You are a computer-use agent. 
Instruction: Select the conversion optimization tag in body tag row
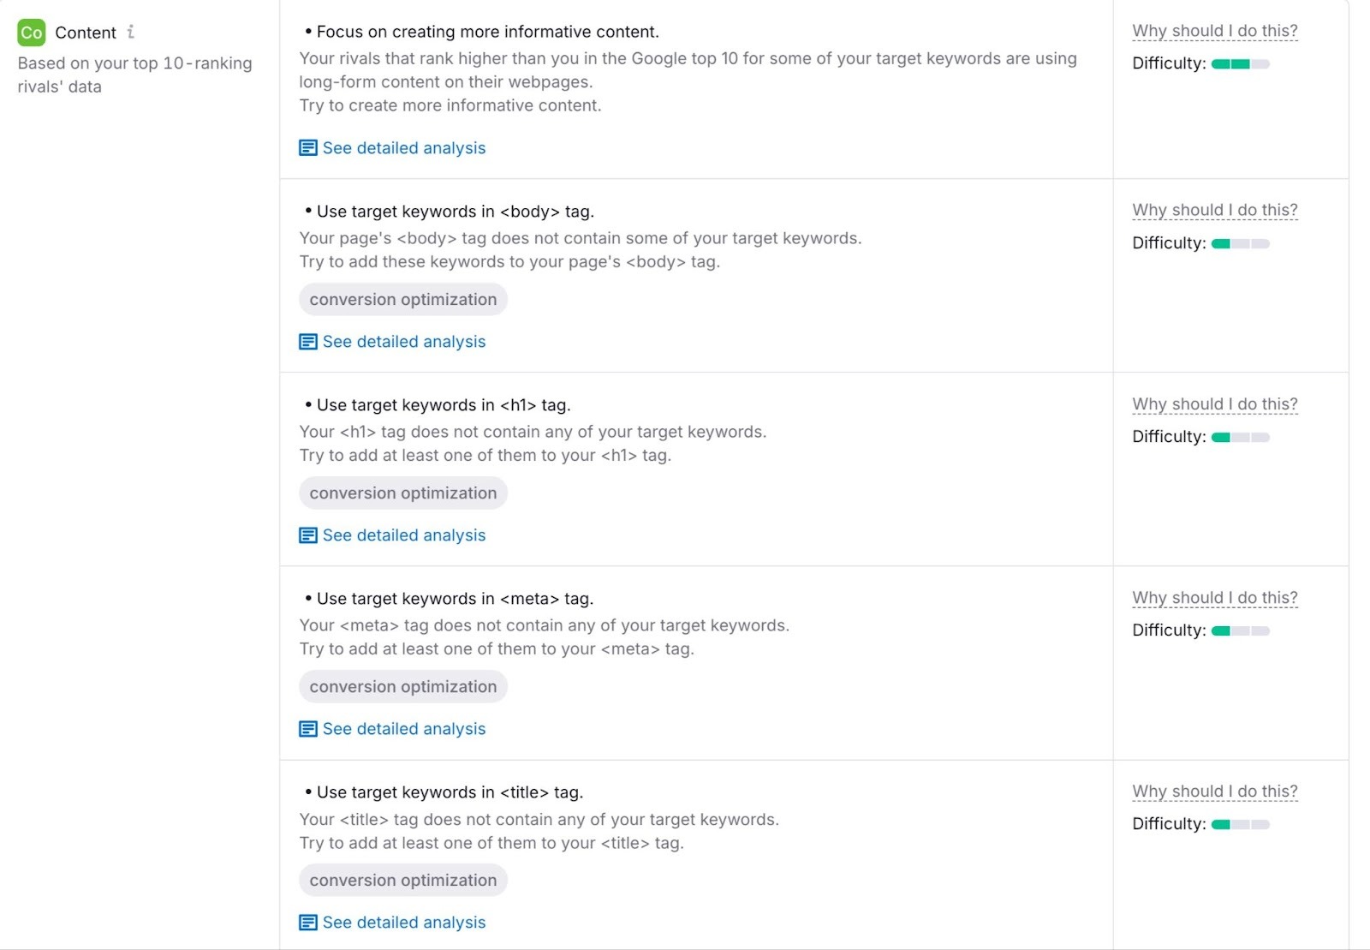[x=402, y=299]
